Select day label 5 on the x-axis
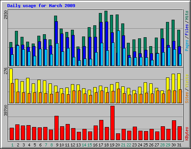 [x=35, y=145]
